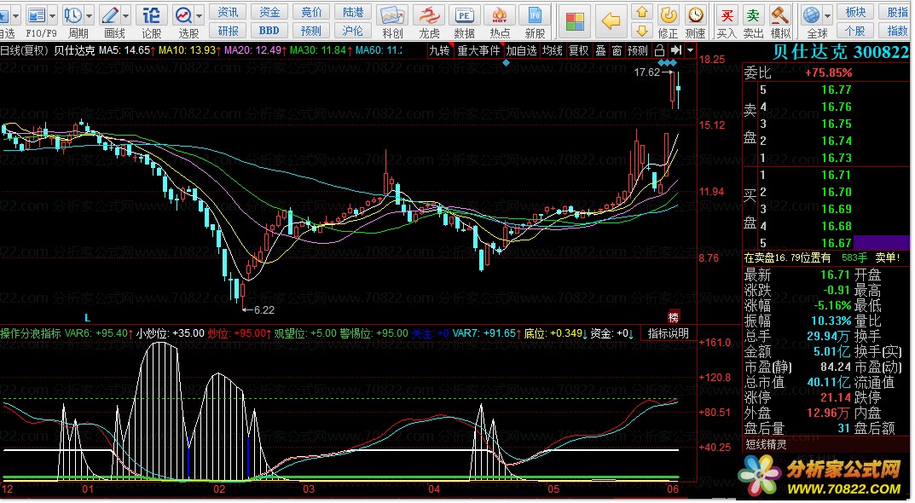Open the 论股 stock discussion icon
Image resolution: width=915 pixels, height=503 pixels.
(151, 15)
